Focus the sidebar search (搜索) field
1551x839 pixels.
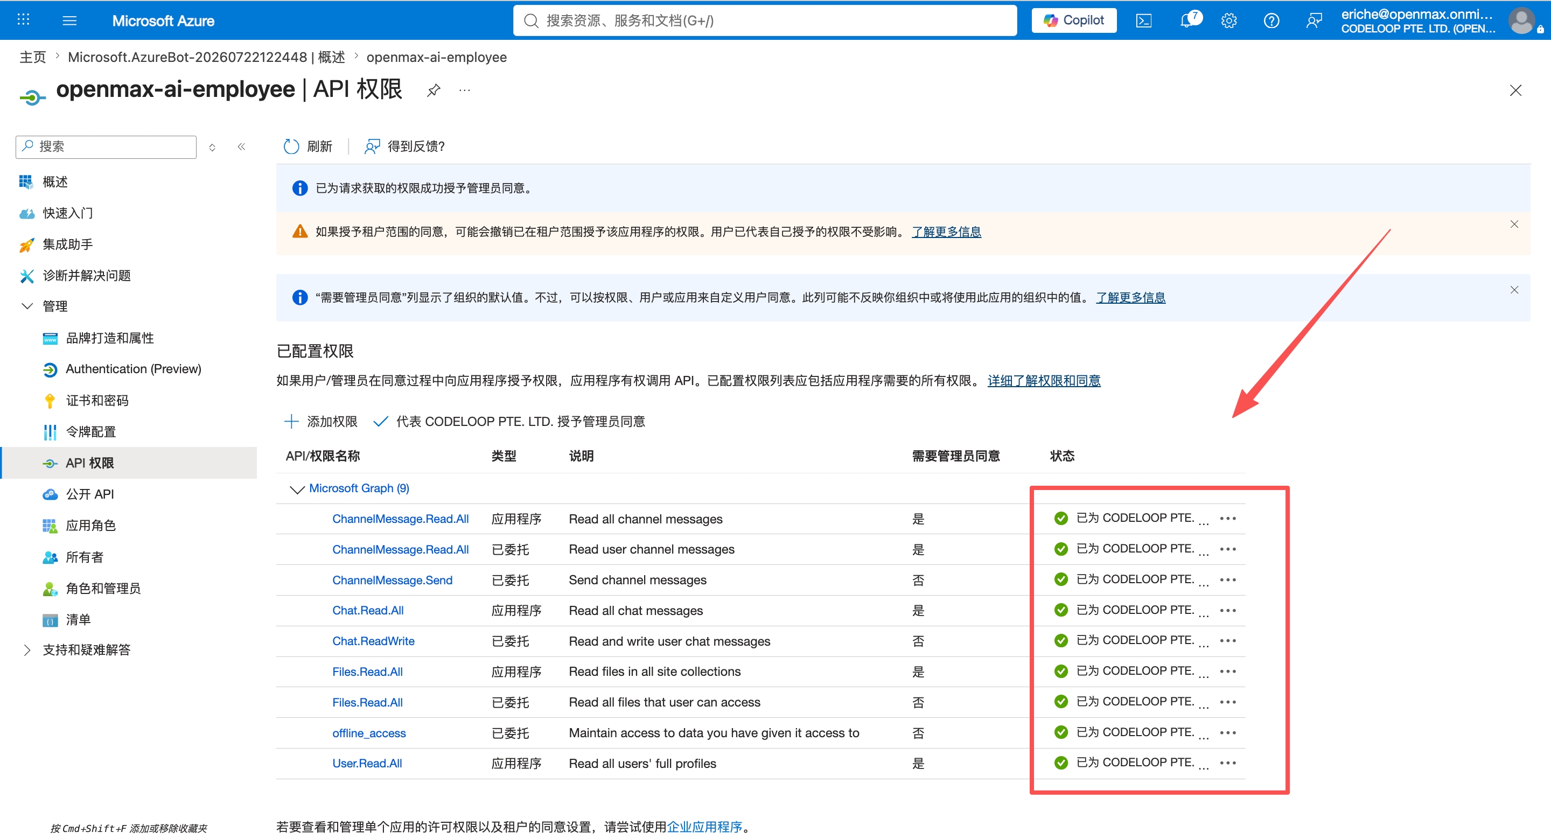click(x=106, y=147)
